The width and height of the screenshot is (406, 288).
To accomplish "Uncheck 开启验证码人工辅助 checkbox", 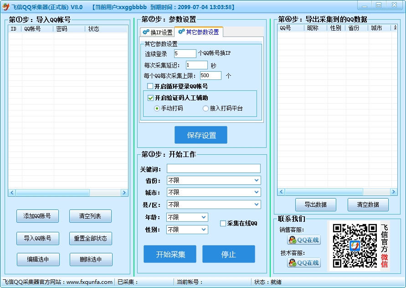I will point(150,98).
